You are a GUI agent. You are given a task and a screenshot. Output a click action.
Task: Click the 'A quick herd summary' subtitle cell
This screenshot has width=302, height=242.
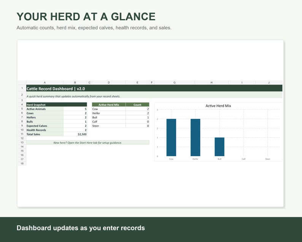point(154,95)
